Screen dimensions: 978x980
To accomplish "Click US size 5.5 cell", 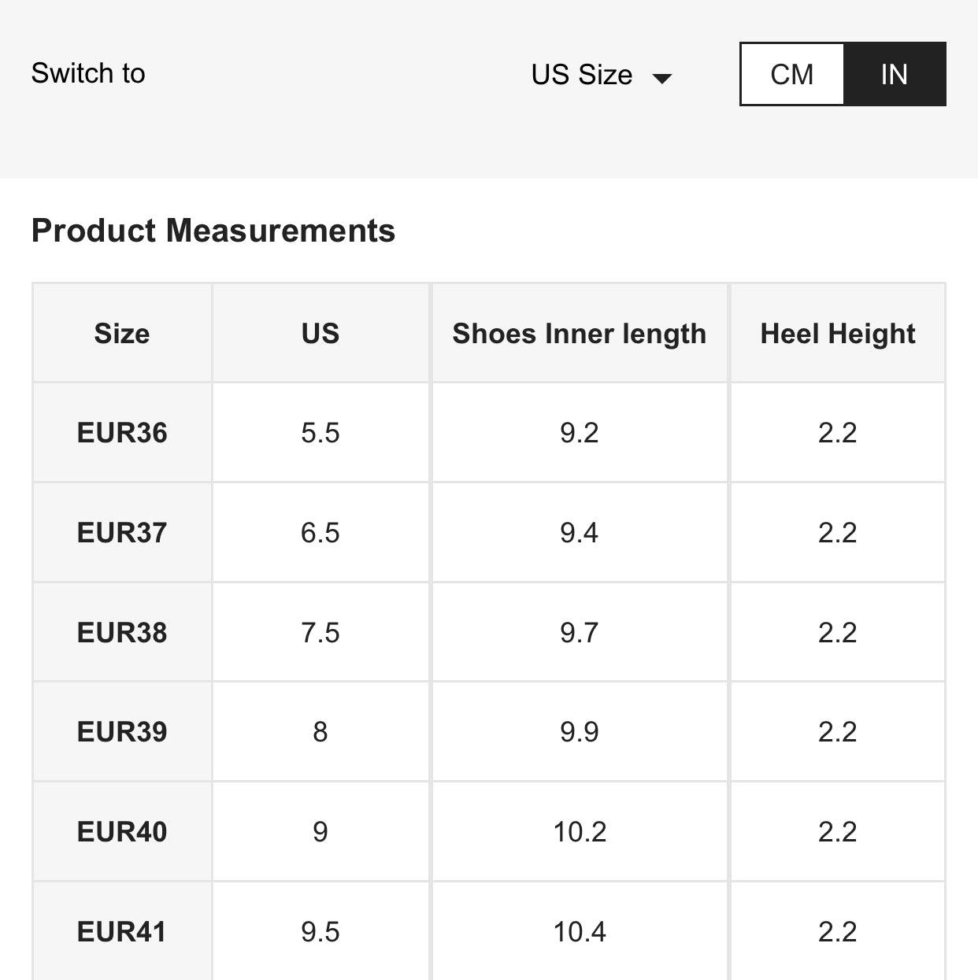I will click(x=320, y=433).
